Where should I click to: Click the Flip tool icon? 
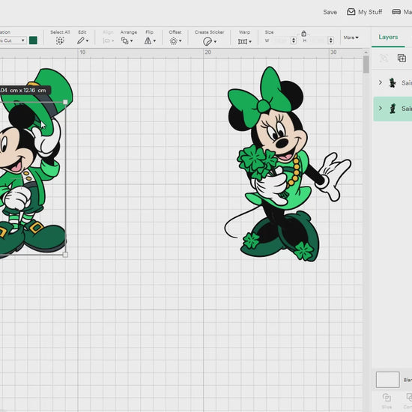pyautogui.click(x=148, y=40)
